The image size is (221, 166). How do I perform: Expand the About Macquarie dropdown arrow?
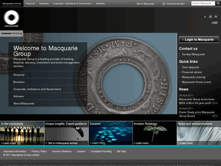157,4
